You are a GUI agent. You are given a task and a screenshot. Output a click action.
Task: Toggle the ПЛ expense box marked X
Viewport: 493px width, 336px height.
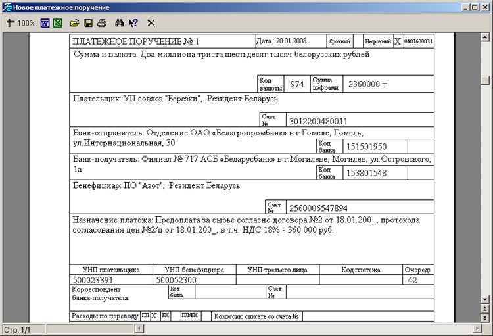(x=154, y=316)
